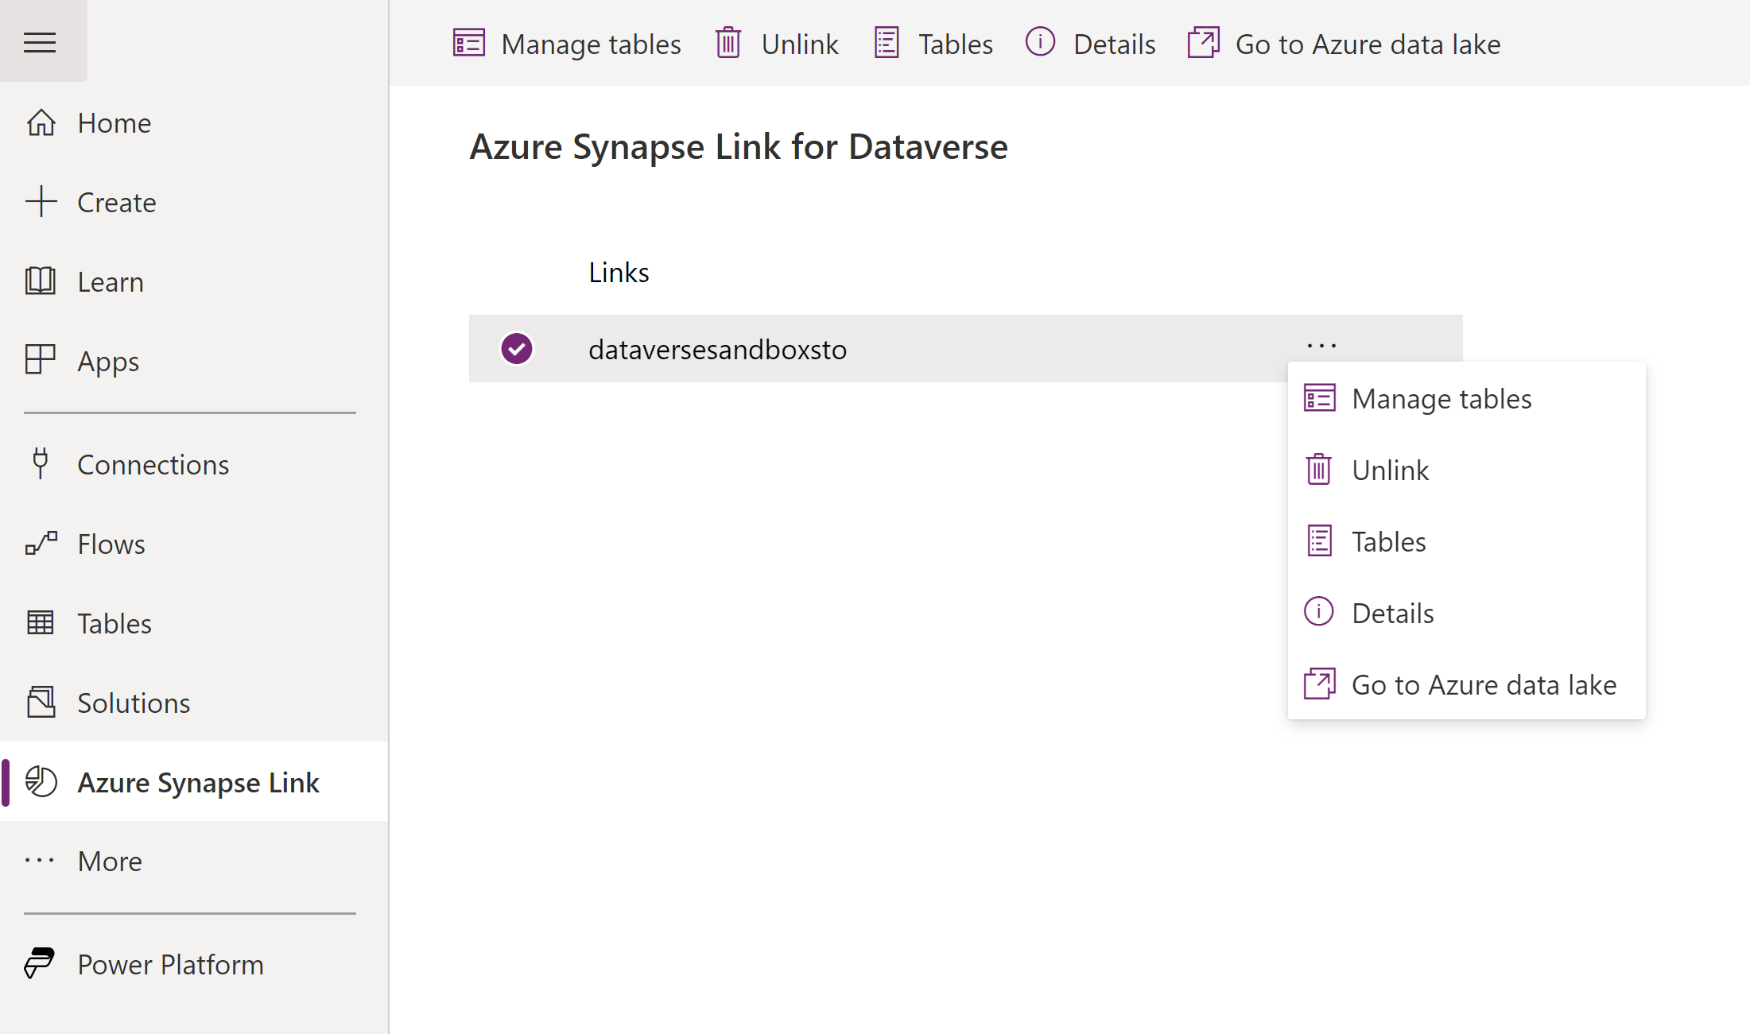Click the Flows icon in sidebar
Screen dimensions: 1750x1034
pos(41,544)
